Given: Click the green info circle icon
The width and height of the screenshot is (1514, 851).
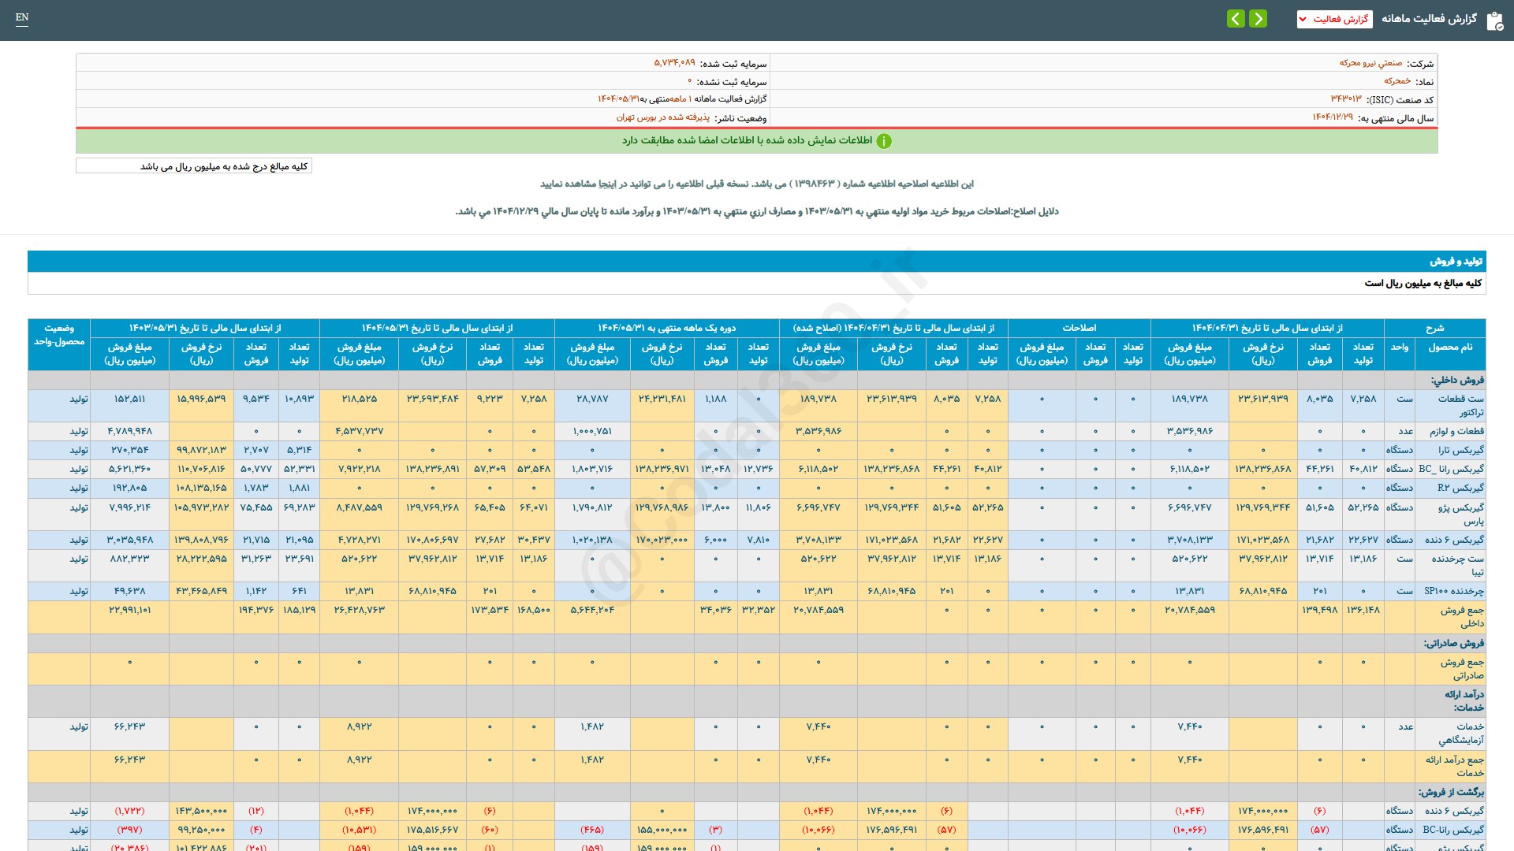Looking at the screenshot, I should 884,141.
